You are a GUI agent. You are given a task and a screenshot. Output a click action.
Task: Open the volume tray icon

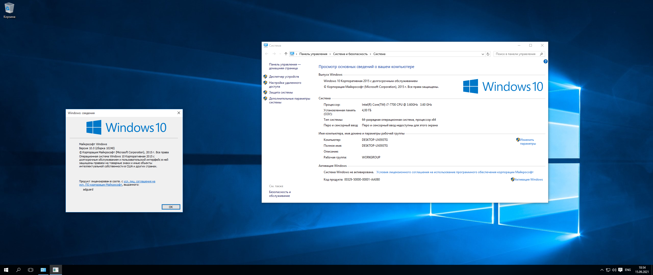click(x=614, y=270)
